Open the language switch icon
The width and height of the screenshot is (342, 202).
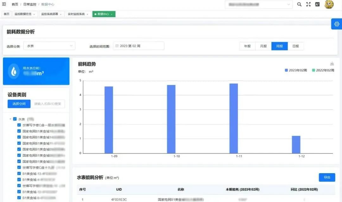pos(317,4)
